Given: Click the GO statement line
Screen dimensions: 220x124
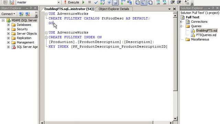Looking at the screenshot, I should tap(51, 23).
